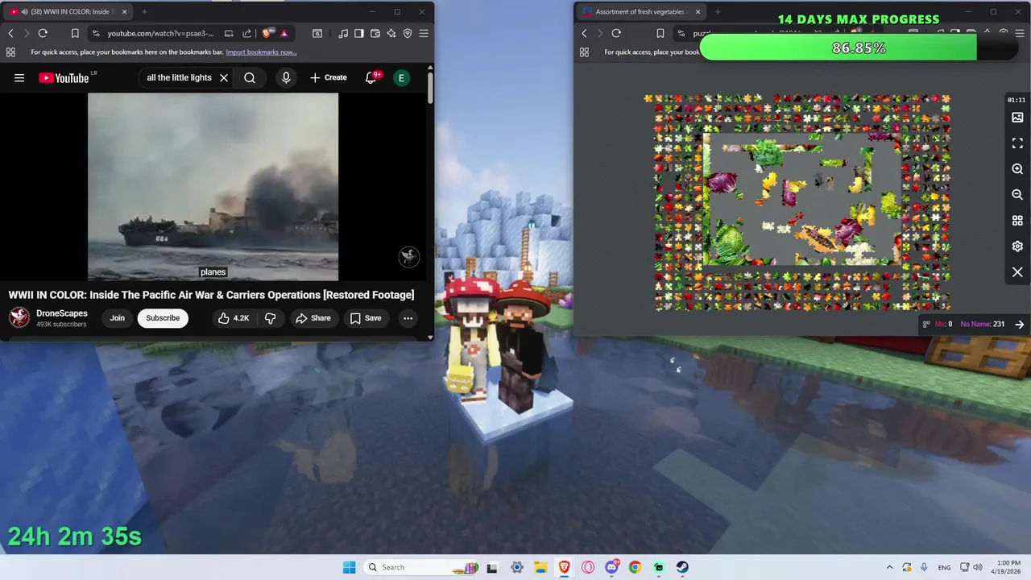The image size is (1031, 580).
Task: Open Brave VPN shield icon in YouTube window
Action: click(408, 33)
